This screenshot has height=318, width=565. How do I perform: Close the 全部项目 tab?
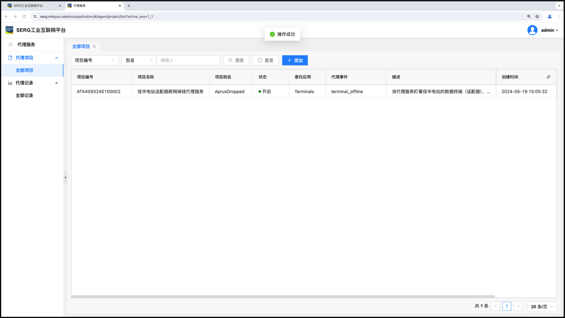[94, 46]
